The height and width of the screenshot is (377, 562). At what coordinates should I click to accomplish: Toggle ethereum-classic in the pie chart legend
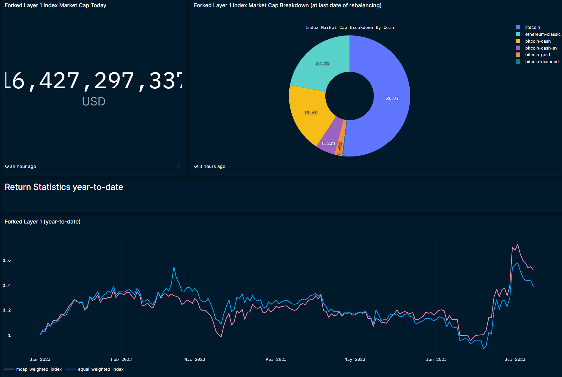pyautogui.click(x=542, y=34)
